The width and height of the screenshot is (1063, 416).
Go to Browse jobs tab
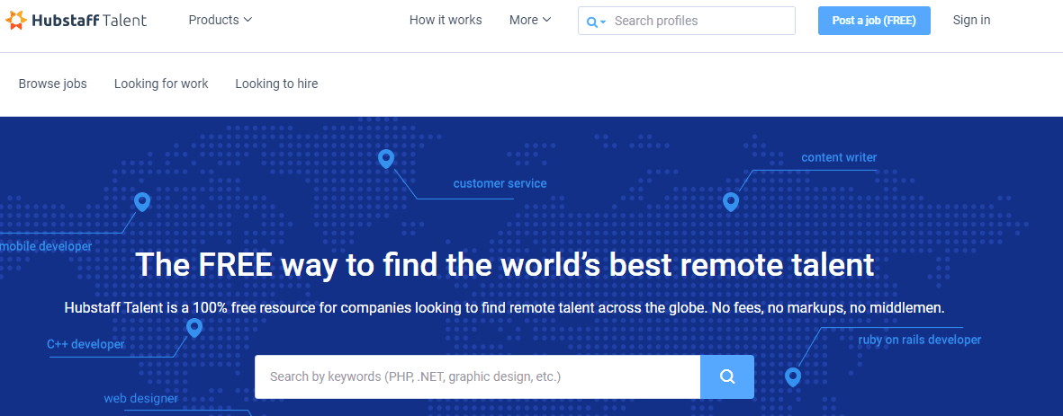(x=53, y=84)
